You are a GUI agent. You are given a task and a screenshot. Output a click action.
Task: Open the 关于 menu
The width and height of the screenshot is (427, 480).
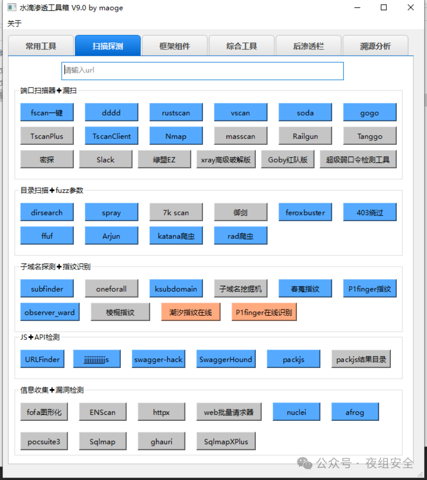point(14,23)
